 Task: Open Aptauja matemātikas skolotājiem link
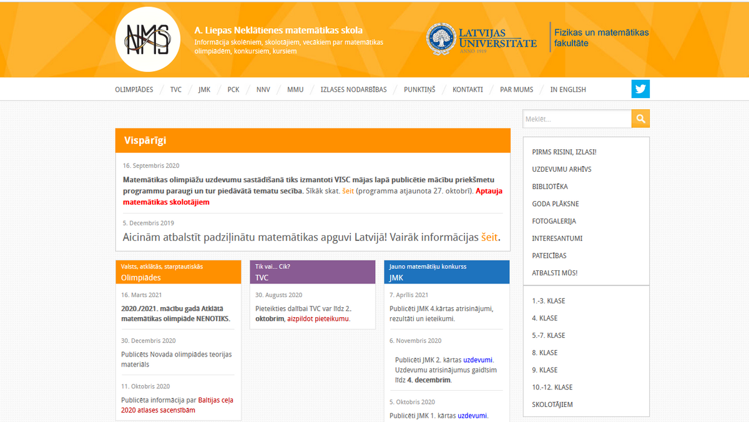tap(313, 196)
